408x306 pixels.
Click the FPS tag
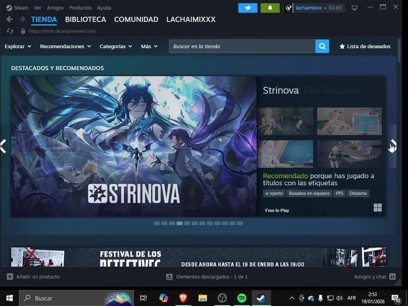coord(339,193)
